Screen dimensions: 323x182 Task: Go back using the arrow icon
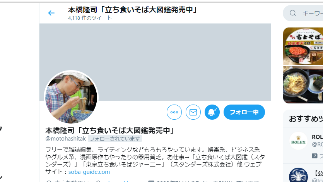click(x=51, y=13)
